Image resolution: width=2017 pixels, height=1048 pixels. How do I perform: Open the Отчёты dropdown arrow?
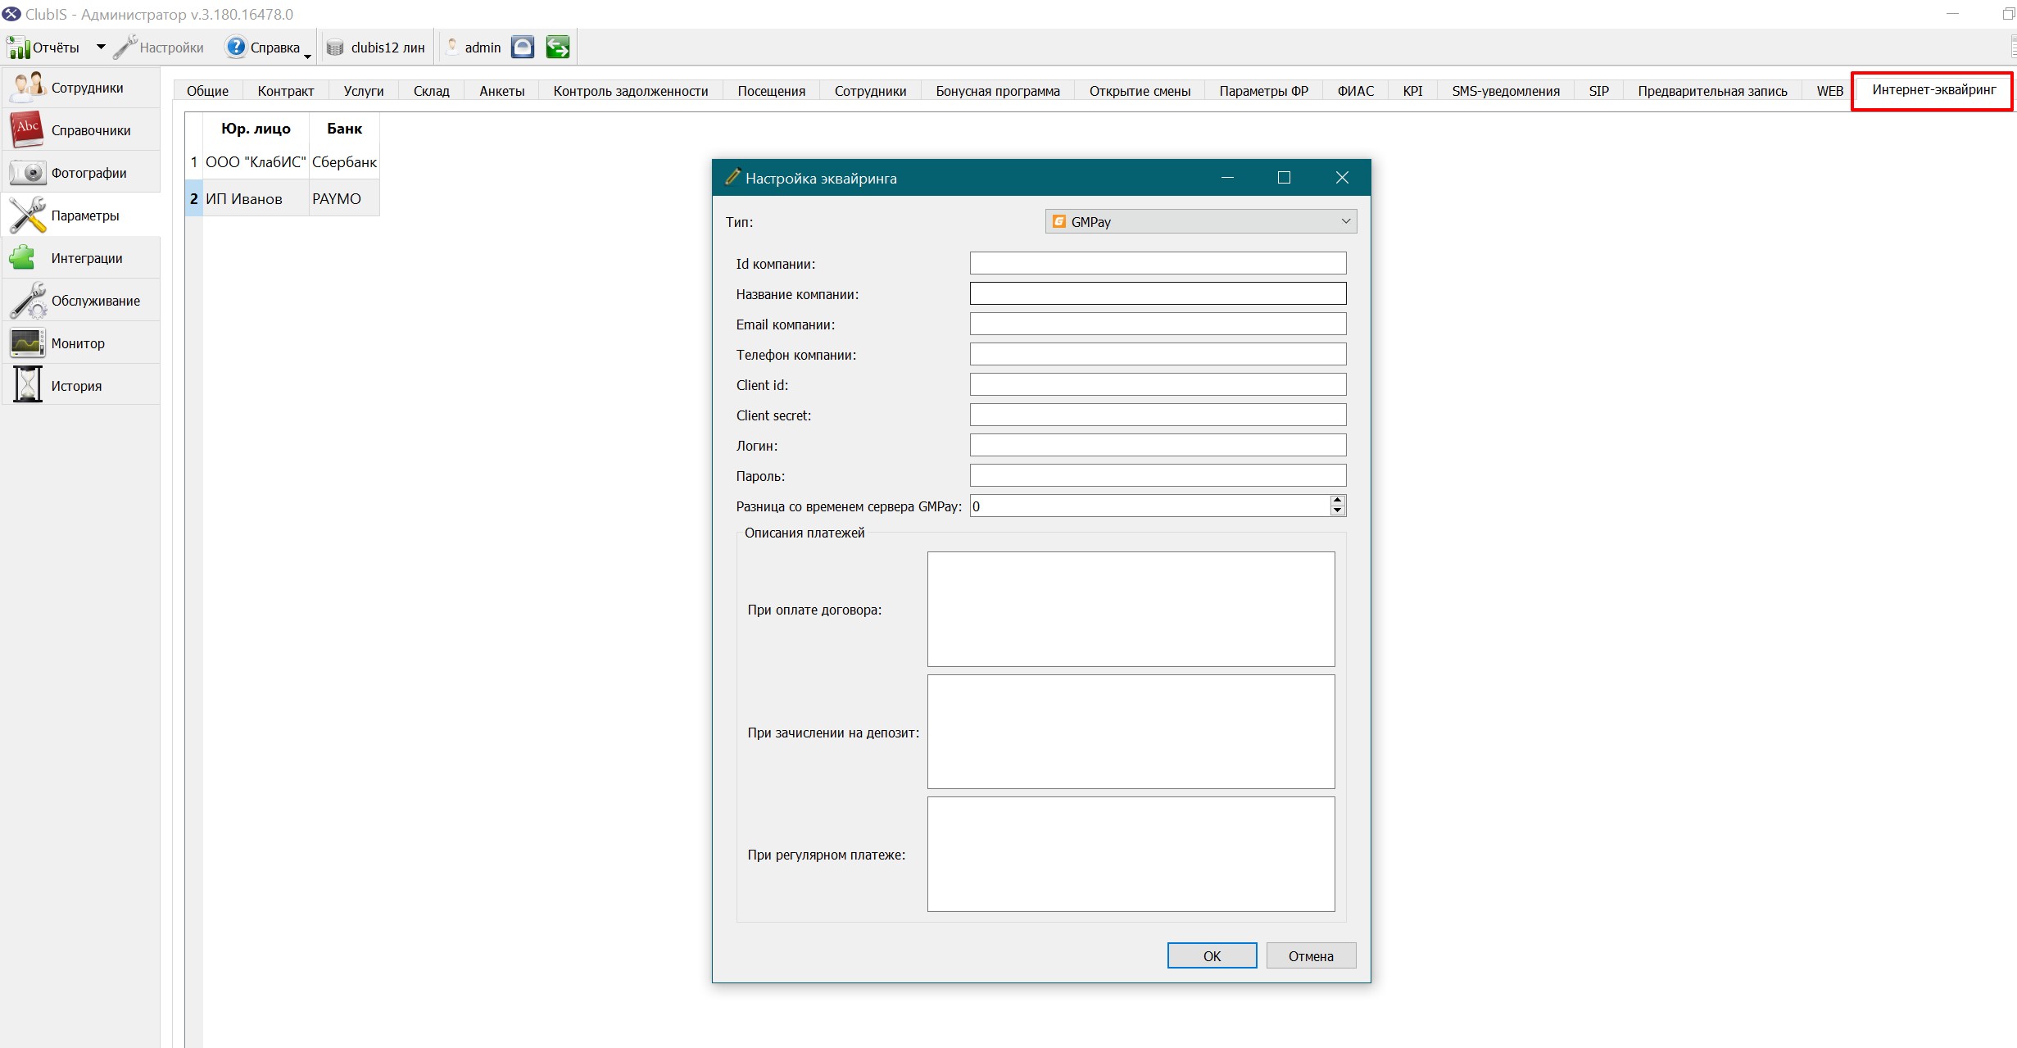coord(101,48)
